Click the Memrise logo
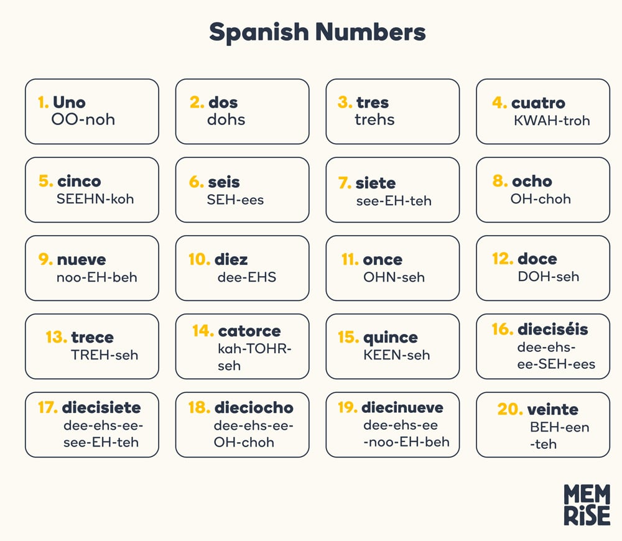The height and width of the screenshot is (541, 622). [x=587, y=504]
